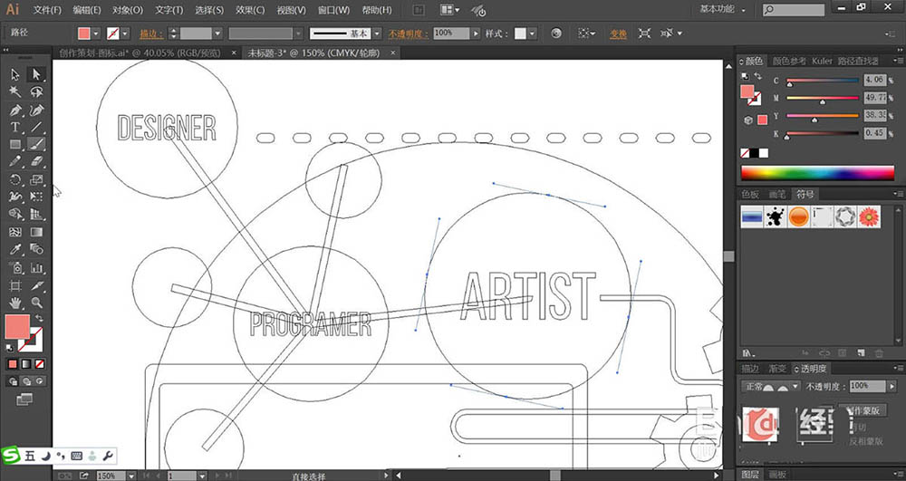The height and width of the screenshot is (481, 906).
Task: Open the 窗口(W) menu
Action: click(x=334, y=10)
